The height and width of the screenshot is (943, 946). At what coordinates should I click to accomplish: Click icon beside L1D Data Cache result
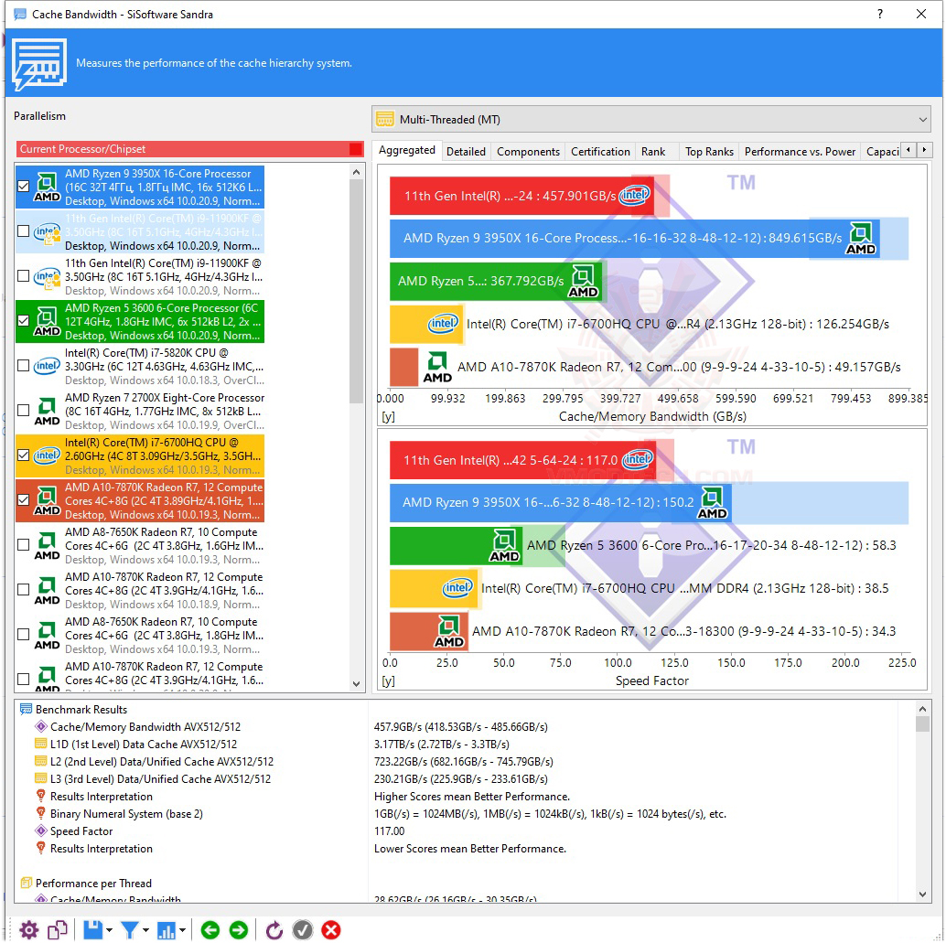pos(41,744)
